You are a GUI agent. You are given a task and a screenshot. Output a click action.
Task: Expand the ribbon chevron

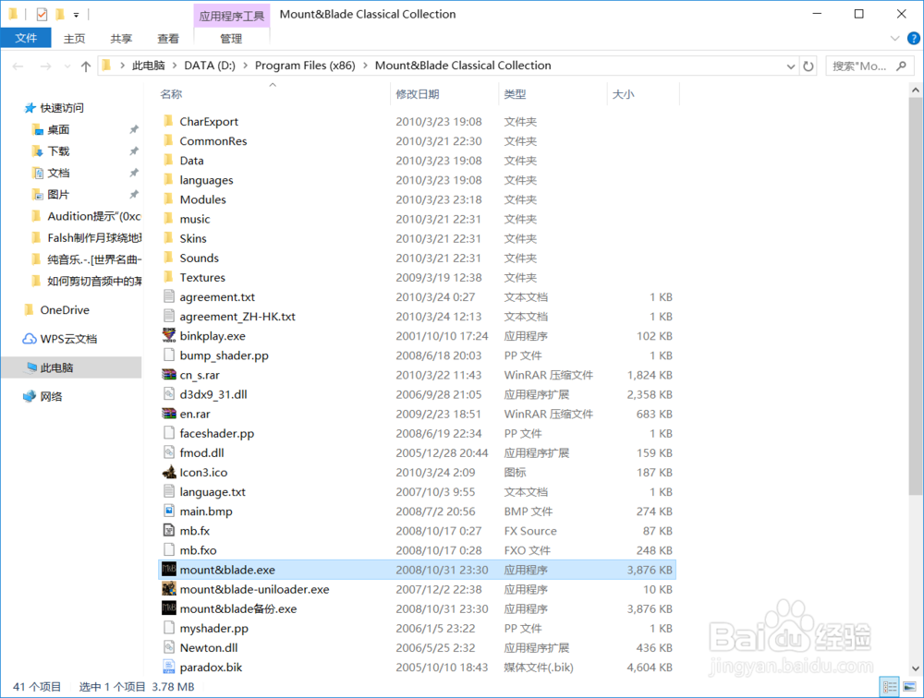click(x=894, y=38)
